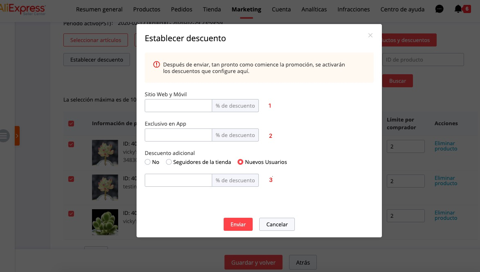
Task: Toggle the select-all checkbox in table header
Action: (71, 124)
